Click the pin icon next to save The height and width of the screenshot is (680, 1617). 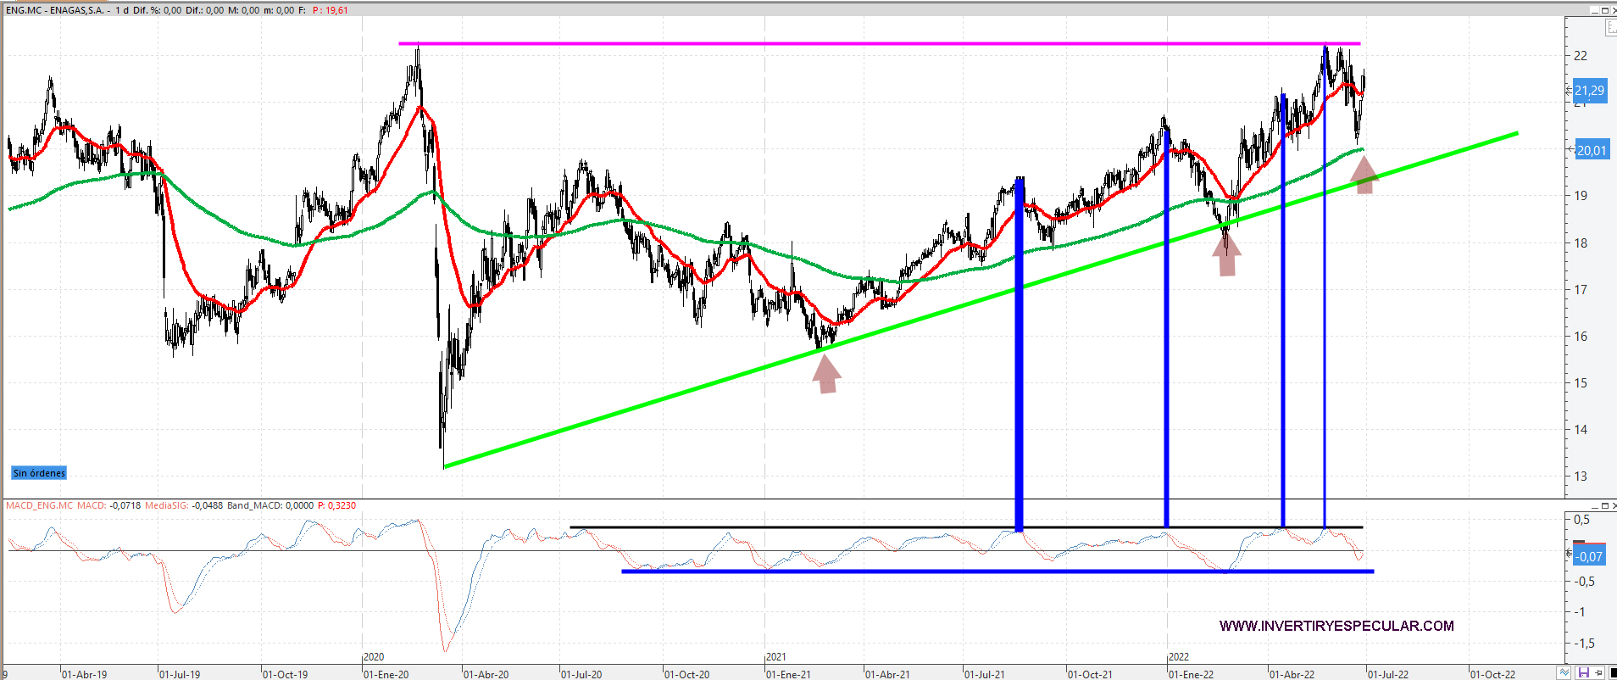pos(1598,673)
